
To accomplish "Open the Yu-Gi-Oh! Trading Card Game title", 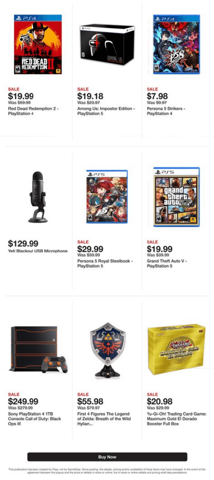I will tap(176, 419).
